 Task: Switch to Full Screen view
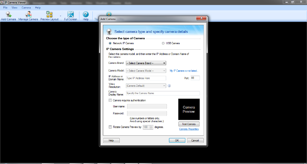71,15
